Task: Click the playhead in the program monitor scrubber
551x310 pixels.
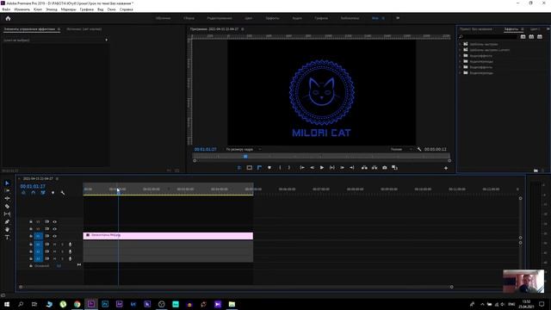Action: [x=245, y=157]
